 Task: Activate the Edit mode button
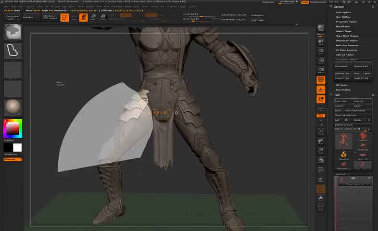pyautogui.click(x=64, y=17)
